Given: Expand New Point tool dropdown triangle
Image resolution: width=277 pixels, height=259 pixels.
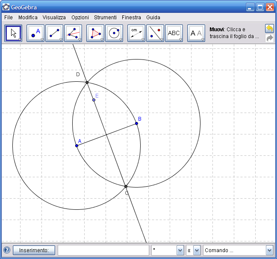Looking at the screenshot, I should [42, 40].
